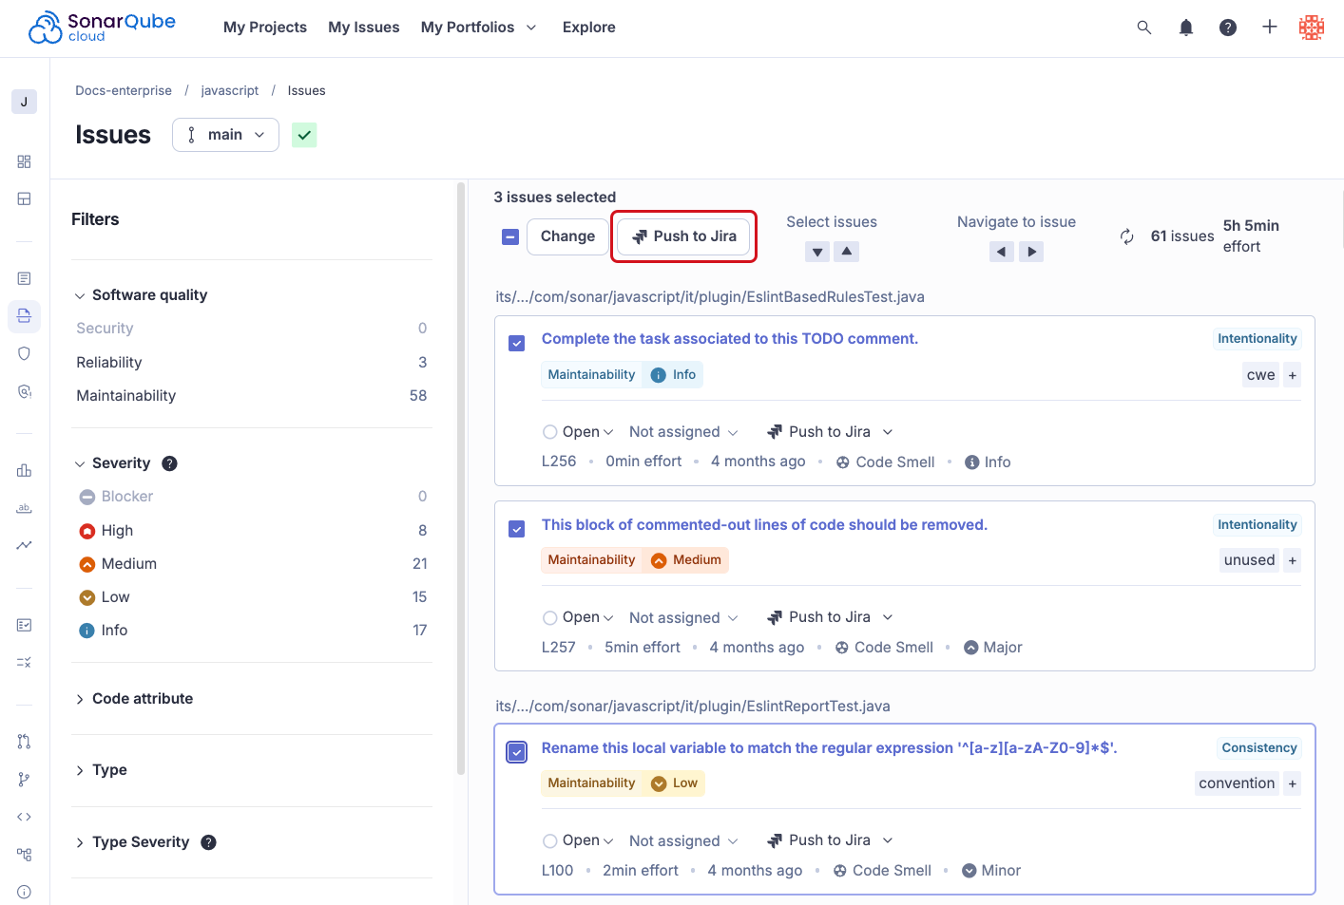Go to My Projects
The width and height of the screenshot is (1344, 905).
click(x=264, y=27)
